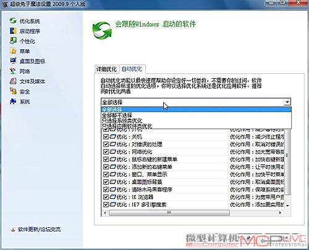Click the vertical scrollbar thumb
Viewport: 309px width, 250px height.
(287, 162)
